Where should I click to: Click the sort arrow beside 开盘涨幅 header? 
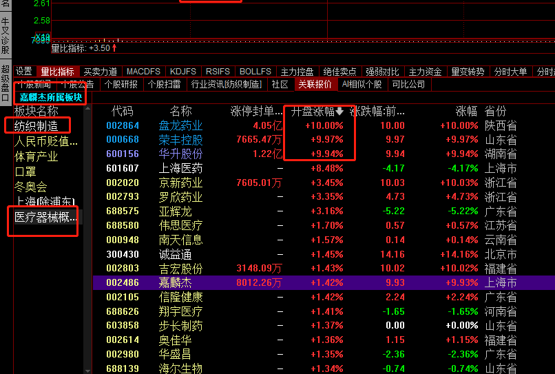pos(339,111)
